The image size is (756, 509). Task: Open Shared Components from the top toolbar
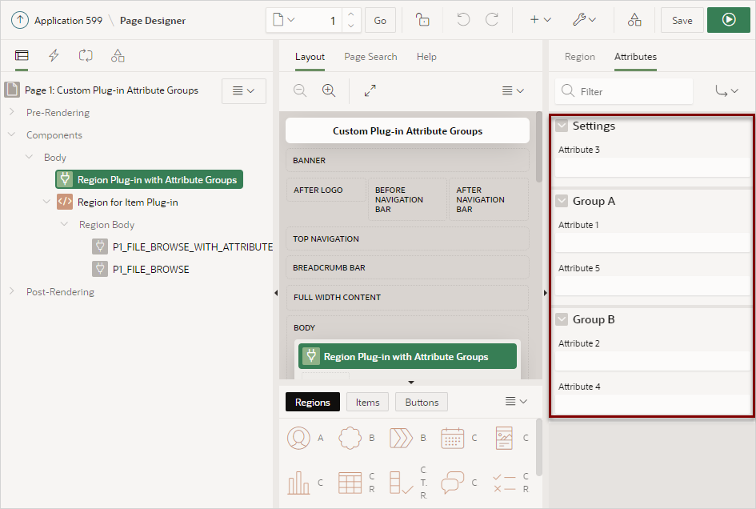click(634, 20)
